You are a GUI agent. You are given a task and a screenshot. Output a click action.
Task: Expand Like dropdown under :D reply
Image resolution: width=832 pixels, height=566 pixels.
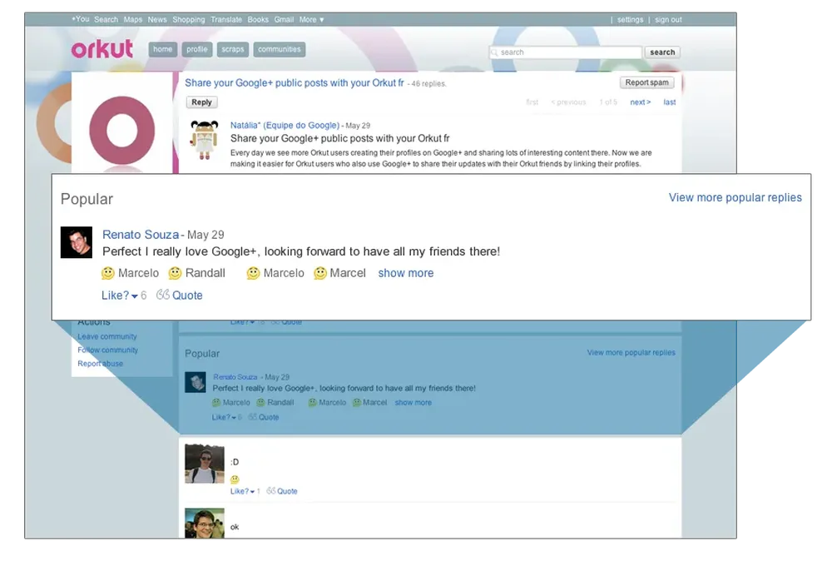252,492
